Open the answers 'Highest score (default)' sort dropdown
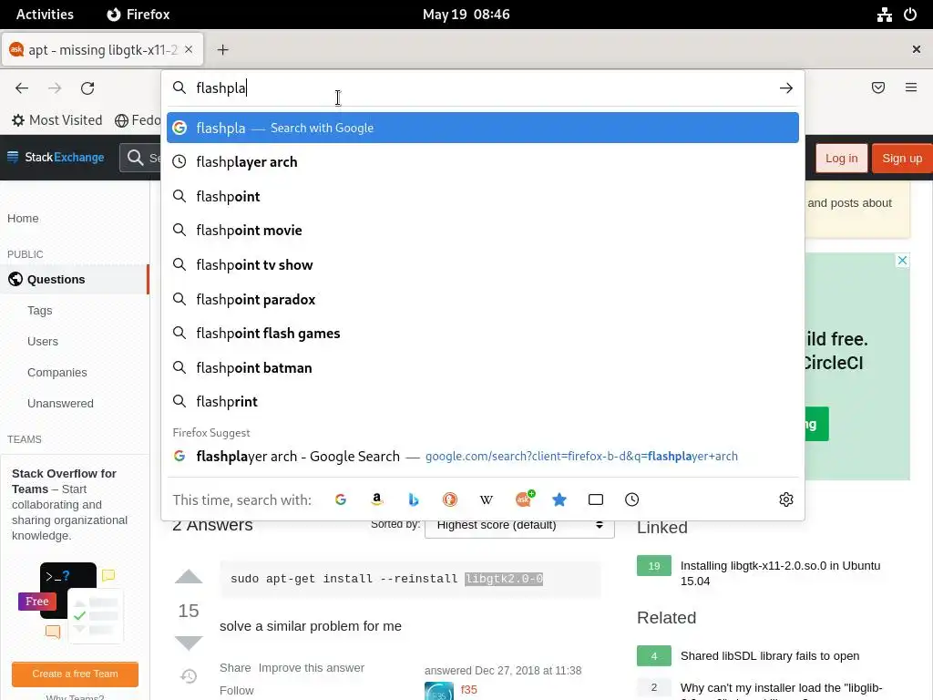933x700 pixels. [x=519, y=526]
